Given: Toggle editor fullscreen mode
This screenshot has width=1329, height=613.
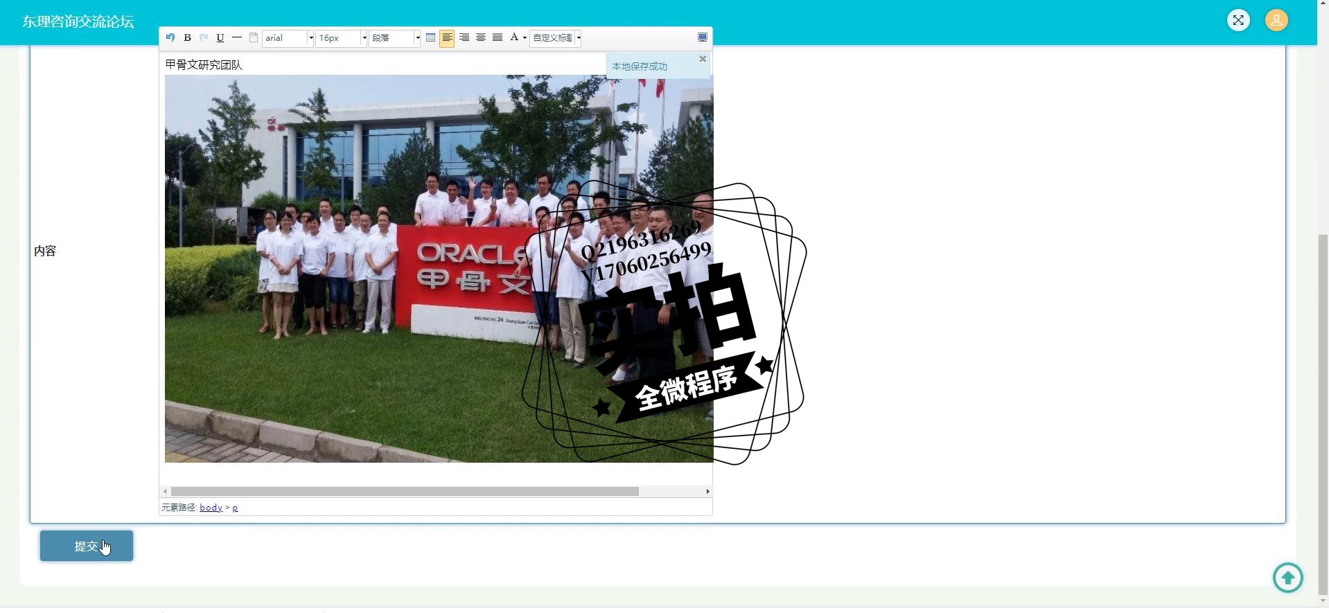Looking at the screenshot, I should (x=702, y=37).
